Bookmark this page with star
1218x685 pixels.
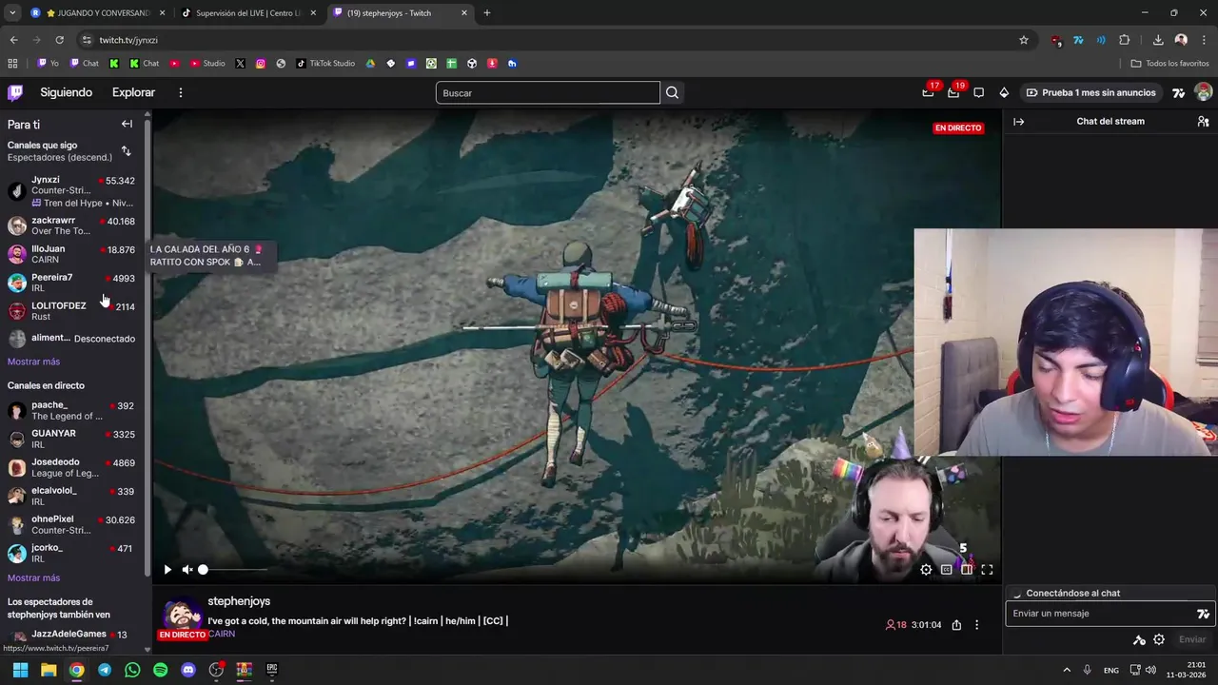1024,40
